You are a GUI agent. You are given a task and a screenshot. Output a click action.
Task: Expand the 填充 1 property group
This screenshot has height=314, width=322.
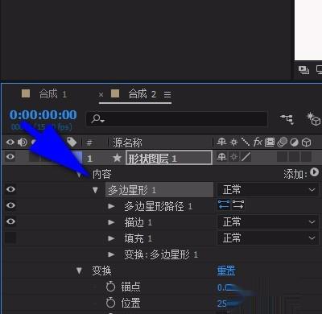[x=111, y=238]
